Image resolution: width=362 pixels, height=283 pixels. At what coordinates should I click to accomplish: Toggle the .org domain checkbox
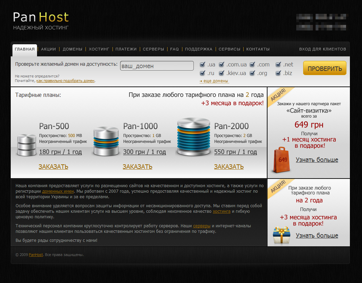point(252,73)
